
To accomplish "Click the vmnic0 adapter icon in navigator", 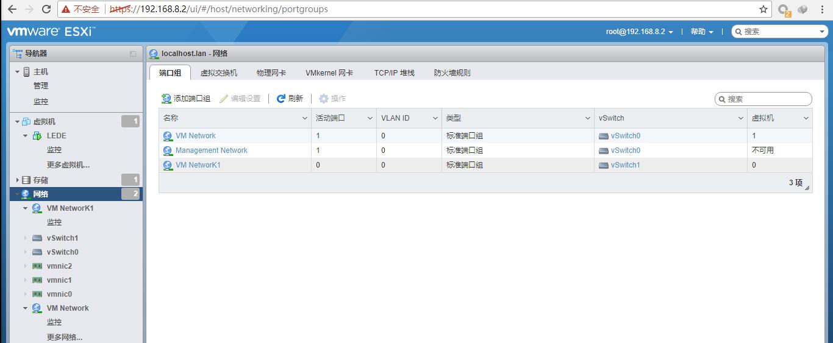I will pos(37,294).
